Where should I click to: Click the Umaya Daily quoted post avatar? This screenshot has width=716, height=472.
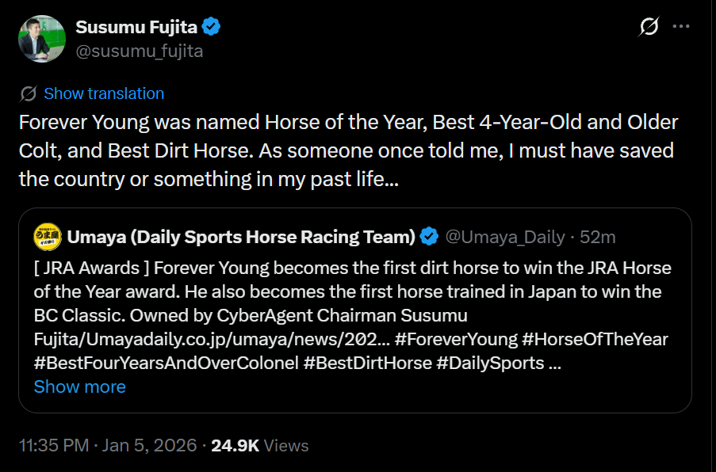(x=47, y=237)
